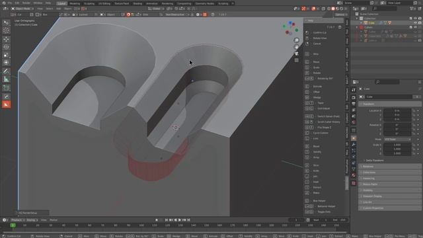Viewport: 423px width, 238px height.
Task: Click the timeline auto-keying record dot
Action: [x=157, y=220]
